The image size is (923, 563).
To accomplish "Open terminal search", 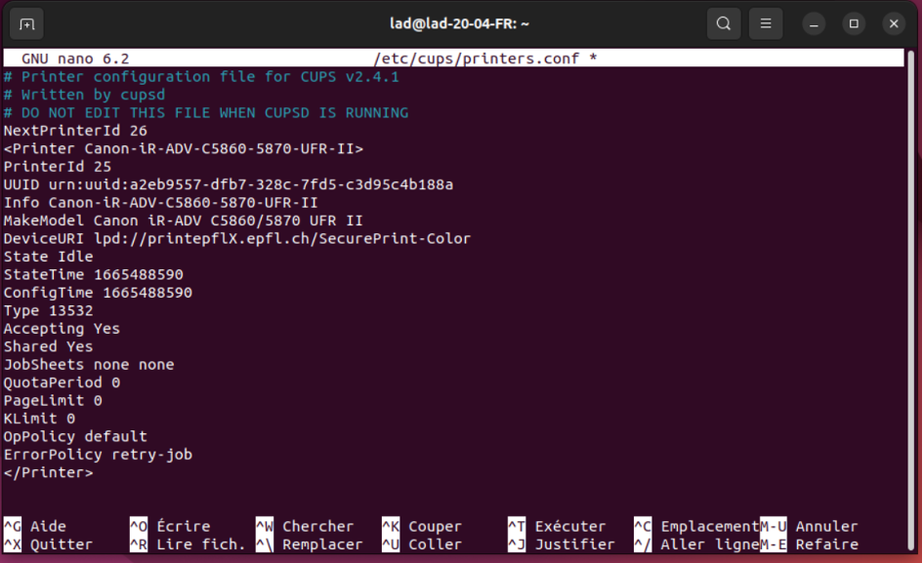I will 724,23.
